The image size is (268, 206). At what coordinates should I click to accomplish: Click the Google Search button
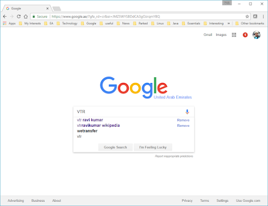pyautogui.click(x=115, y=147)
